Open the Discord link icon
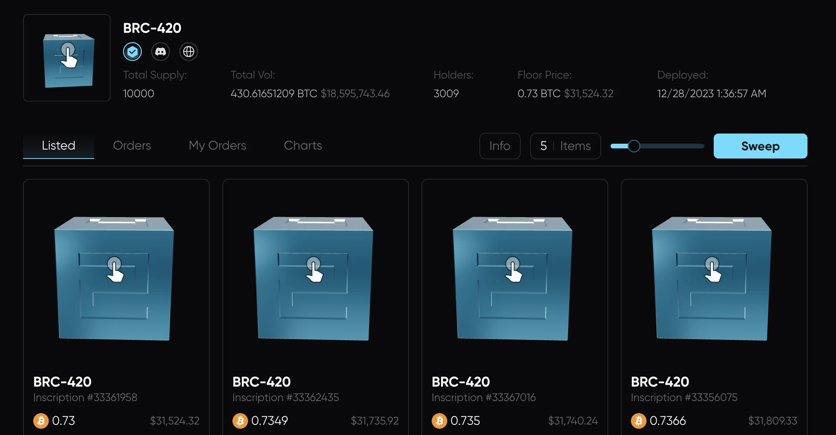 click(161, 52)
